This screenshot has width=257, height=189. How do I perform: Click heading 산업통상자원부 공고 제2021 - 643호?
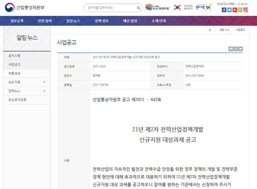point(127,99)
